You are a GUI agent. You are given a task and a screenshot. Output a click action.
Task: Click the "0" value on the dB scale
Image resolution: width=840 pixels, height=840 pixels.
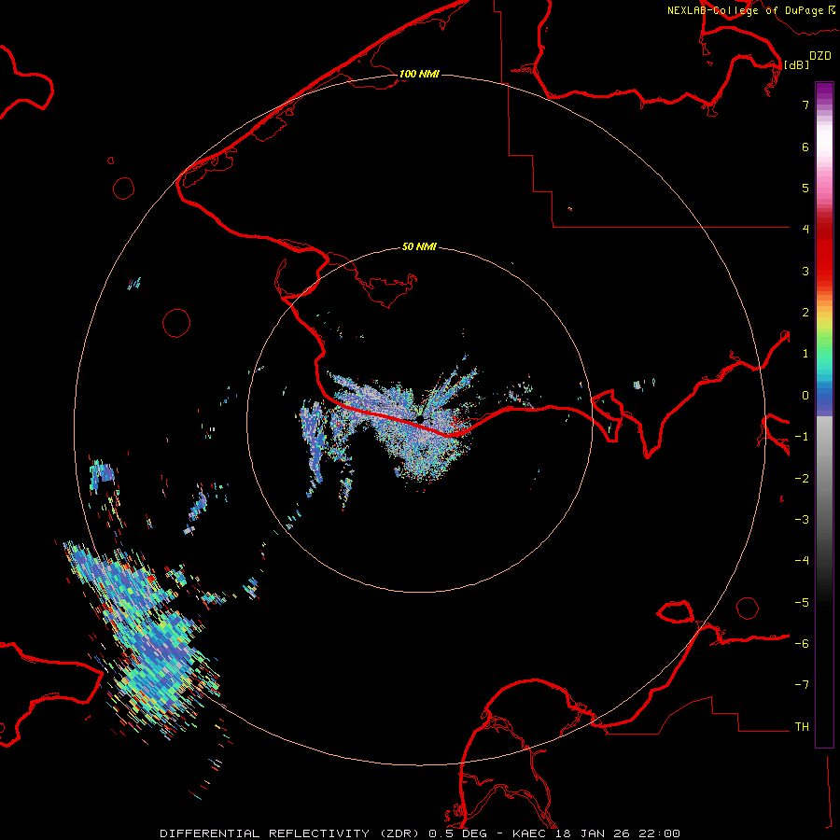point(805,396)
